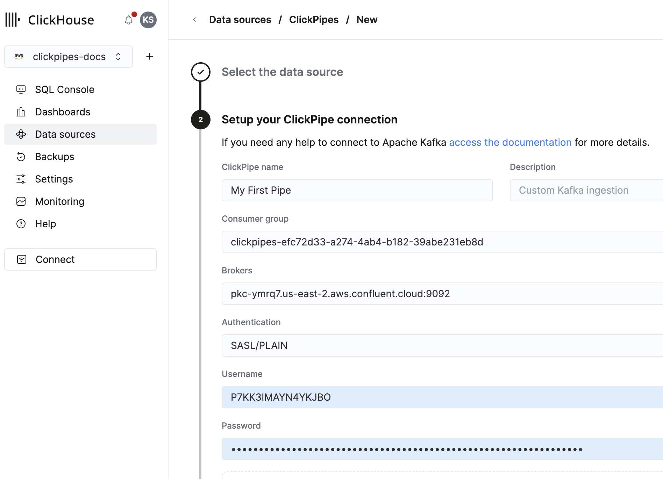Select Help in the sidebar
This screenshot has width=663, height=479.
pos(45,224)
